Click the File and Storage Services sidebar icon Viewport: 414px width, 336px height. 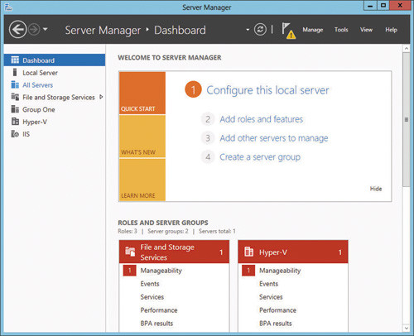pos(15,97)
